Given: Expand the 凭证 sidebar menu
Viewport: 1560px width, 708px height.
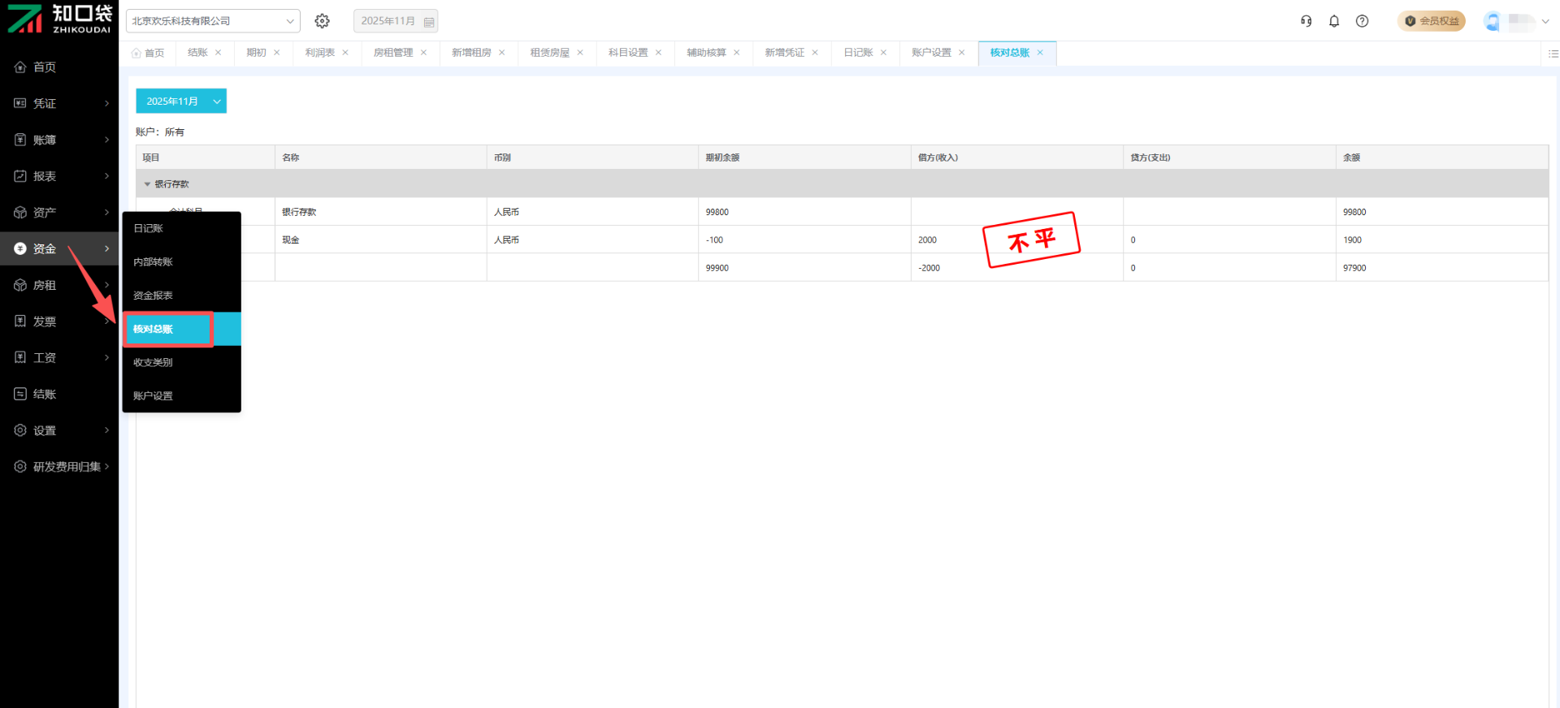Looking at the screenshot, I should (x=59, y=104).
